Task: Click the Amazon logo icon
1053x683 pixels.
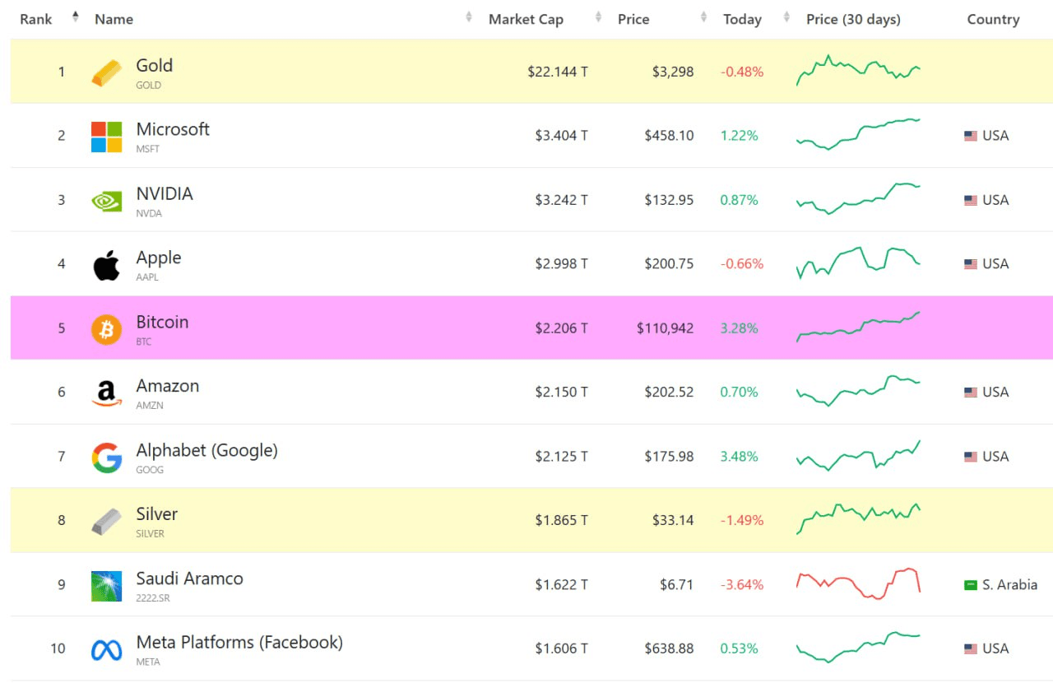Action: click(x=107, y=393)
